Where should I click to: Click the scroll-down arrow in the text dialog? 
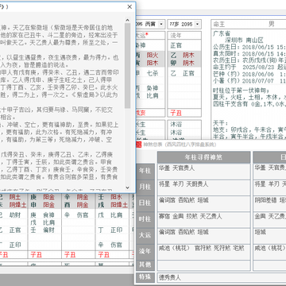[x=127, y=187]
